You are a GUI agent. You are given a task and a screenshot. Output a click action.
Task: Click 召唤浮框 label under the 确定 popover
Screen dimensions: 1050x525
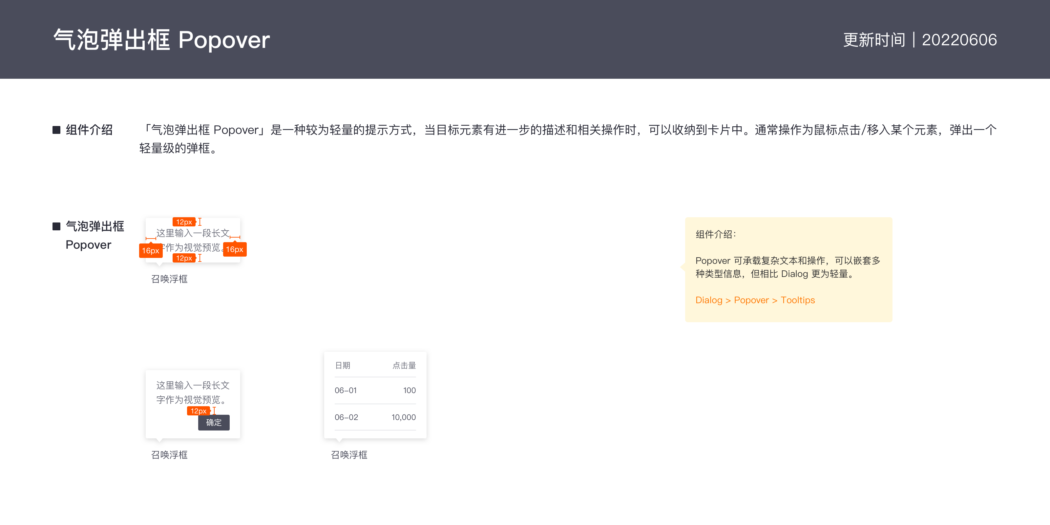(x=169, y=454)
